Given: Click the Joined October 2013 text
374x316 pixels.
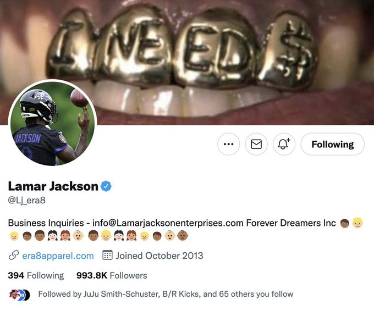Looking at the screenshot, I should pyautogui.click(x=159, y=256).
